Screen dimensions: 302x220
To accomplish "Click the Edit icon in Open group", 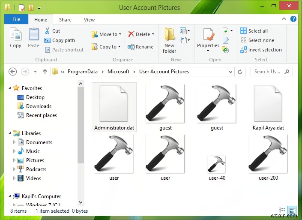I will 226,40.
